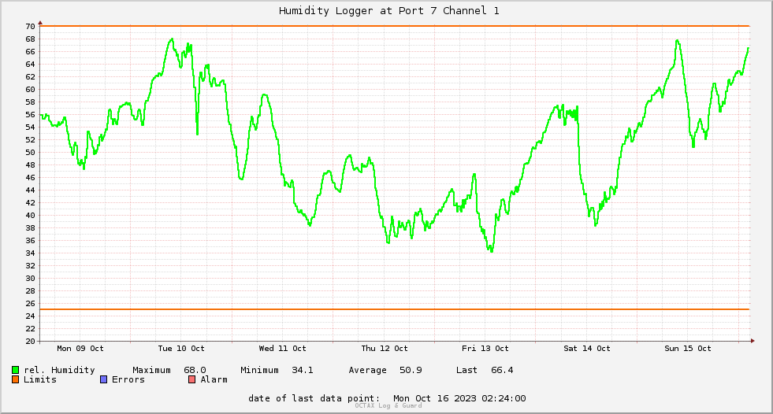773x414 pixels.
Task: Click the blue Errors legend swatch
Action: pos(103,379)
